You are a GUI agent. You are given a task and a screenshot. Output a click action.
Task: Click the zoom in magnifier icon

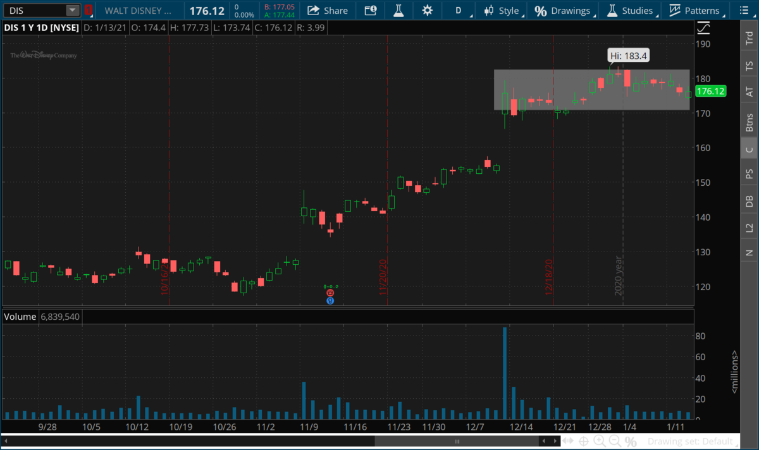tap(599, 441)
